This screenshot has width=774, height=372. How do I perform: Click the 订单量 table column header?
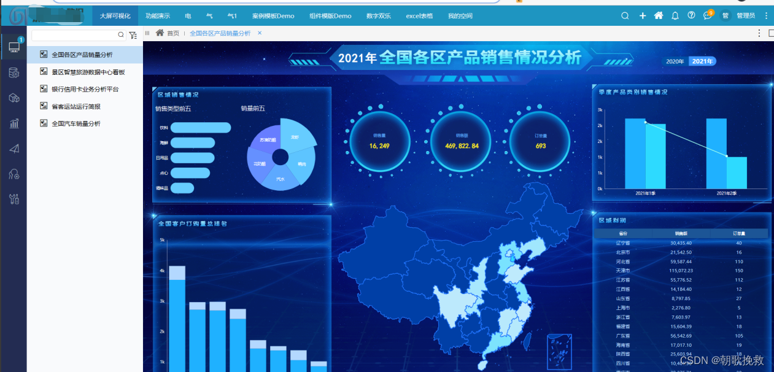739,233
